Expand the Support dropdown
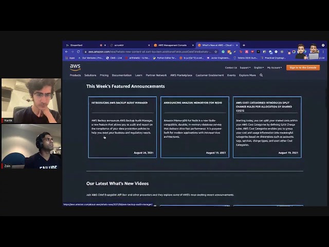Viewport: 329px width, 247px height. click(245, 67)
